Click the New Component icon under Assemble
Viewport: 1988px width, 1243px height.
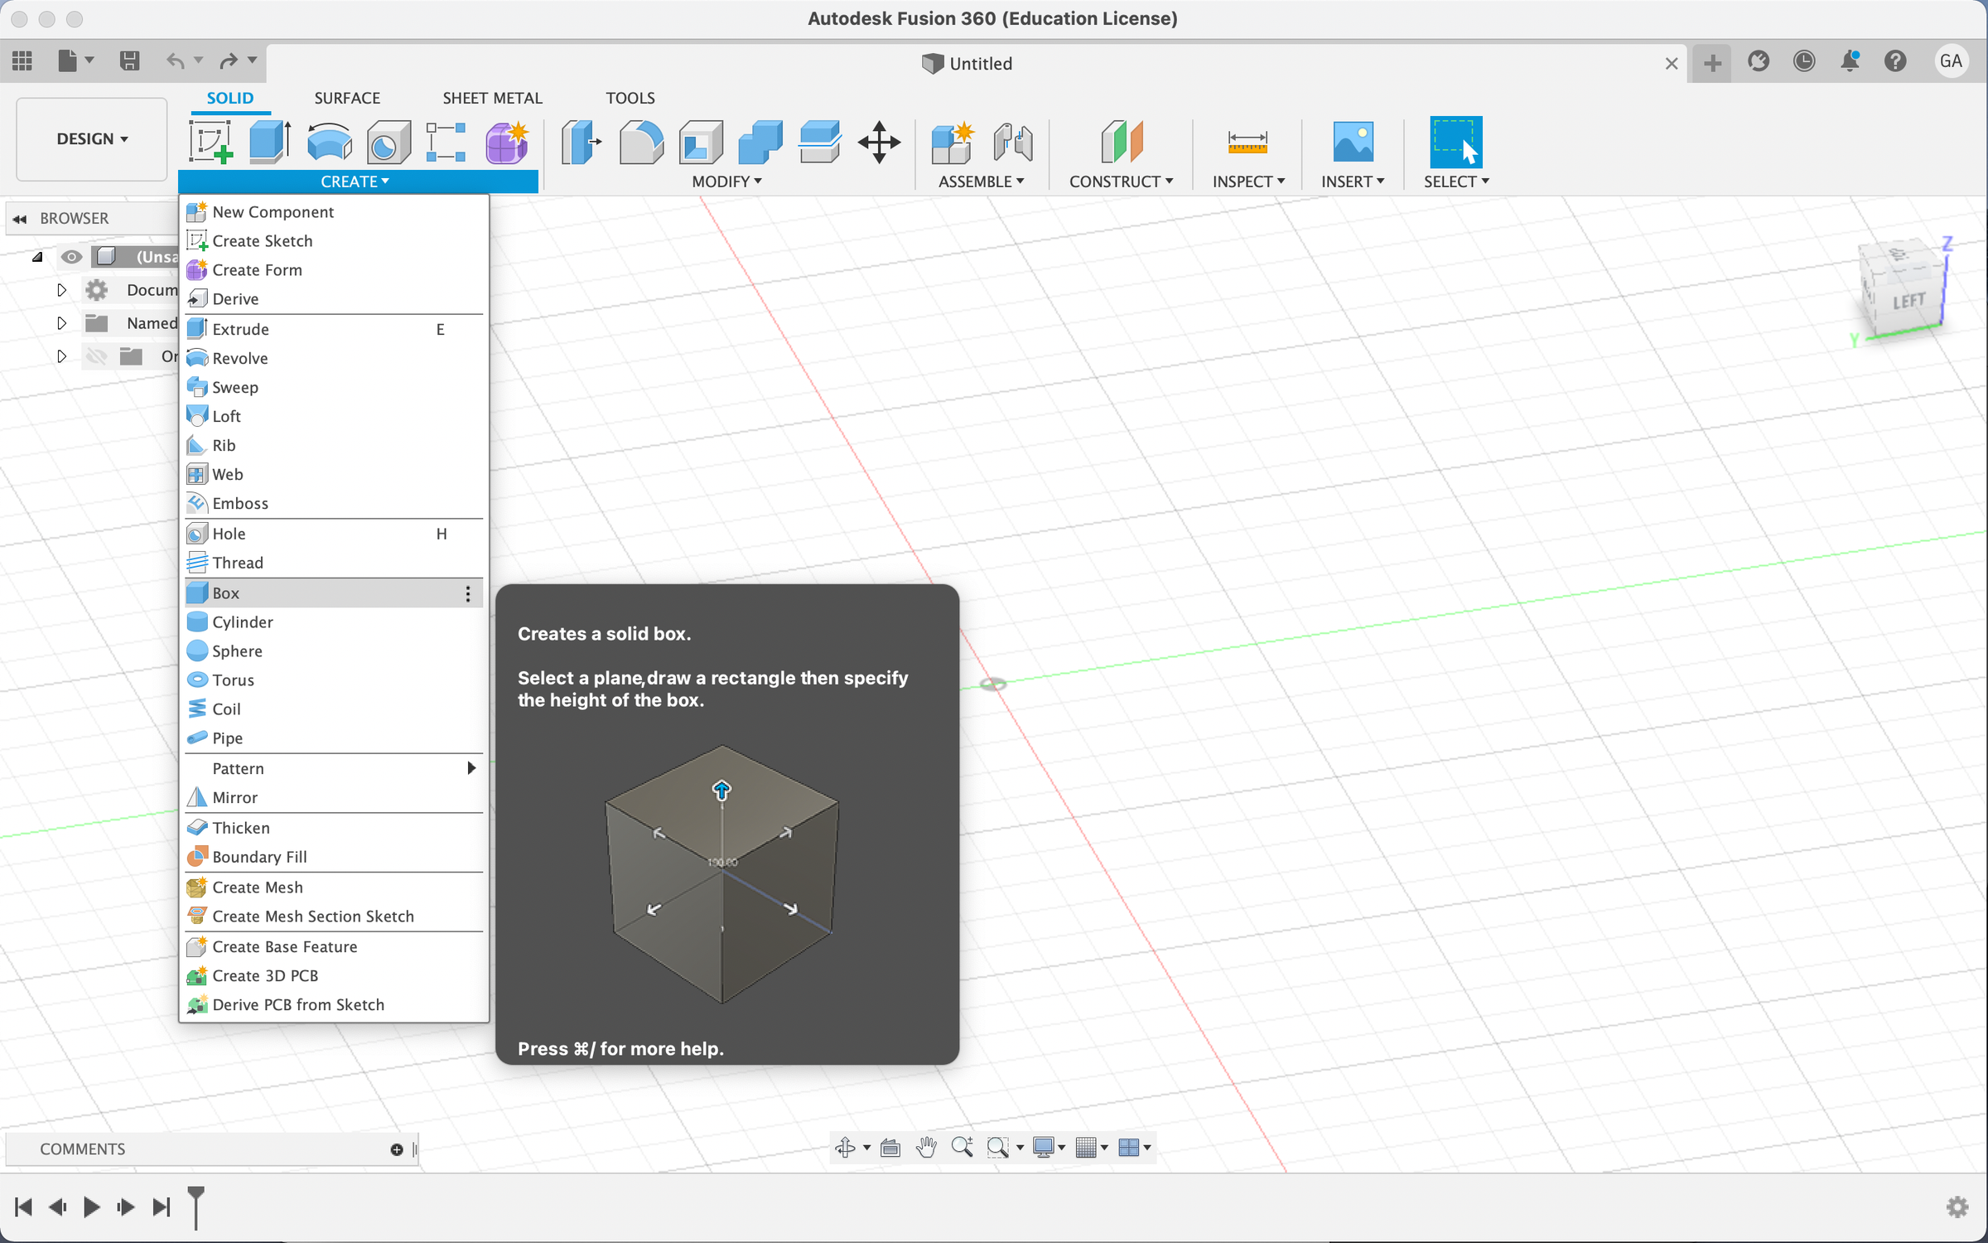pyautogui.click(x=952, y=142)
